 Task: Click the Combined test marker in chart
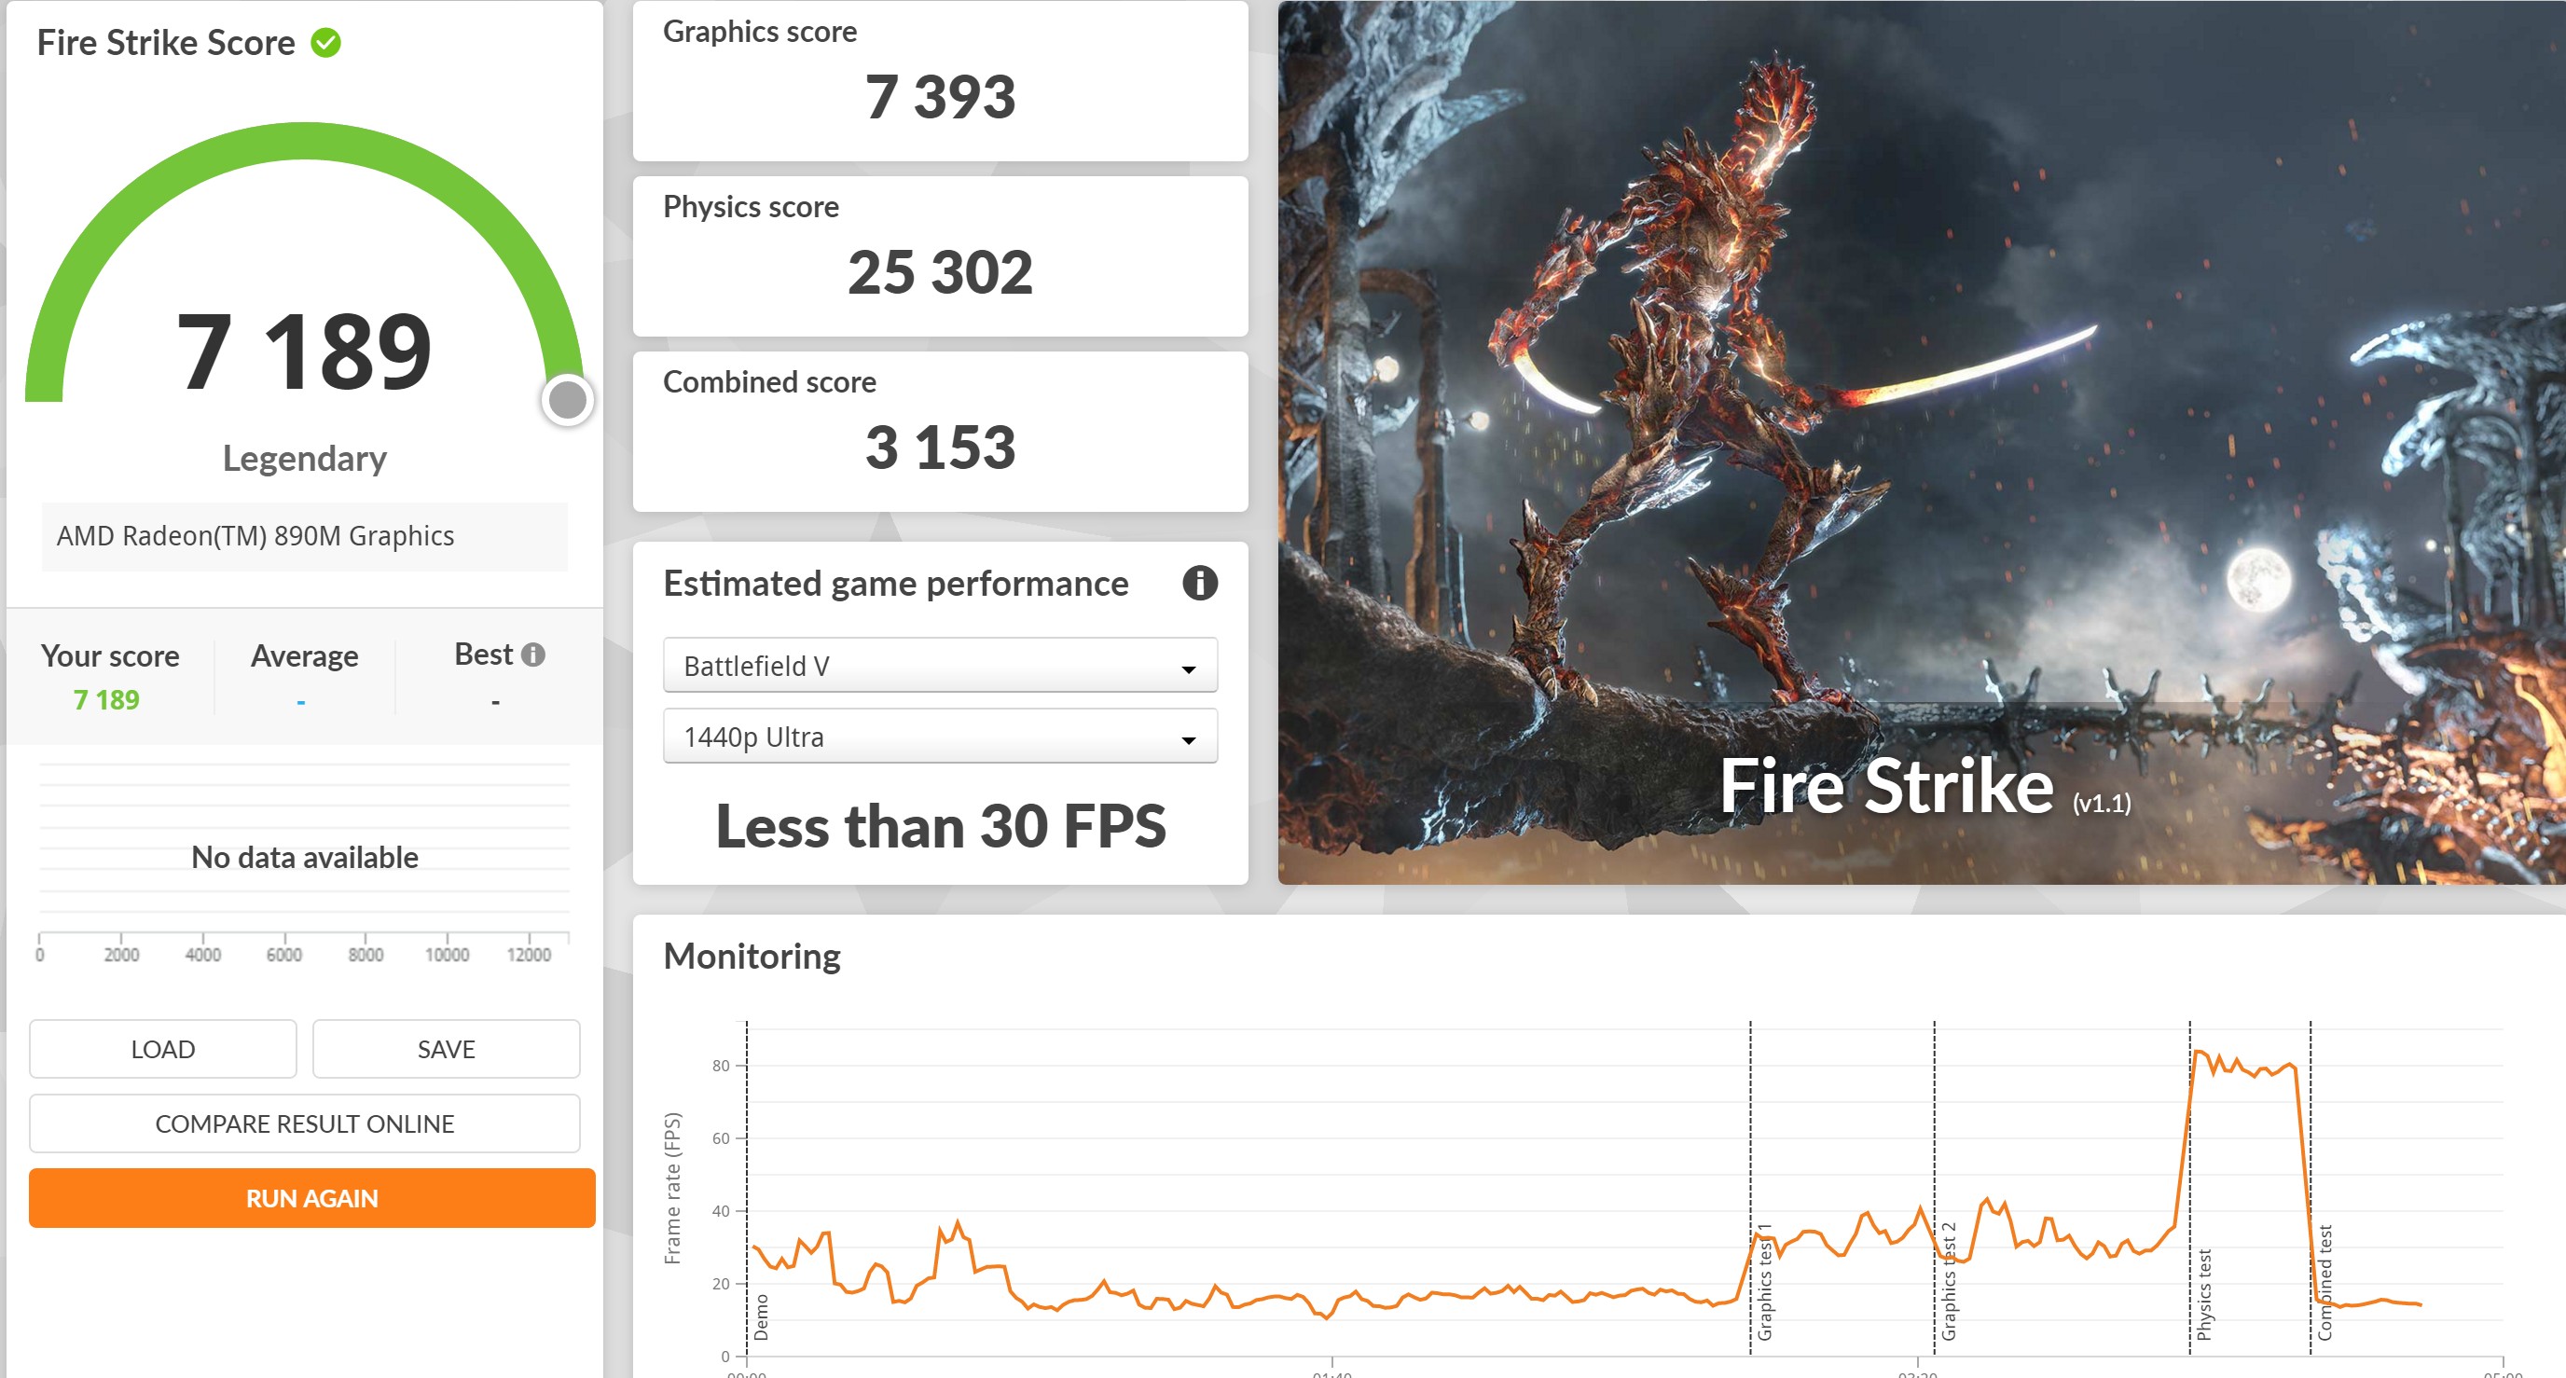[x=2324, y=1282]
